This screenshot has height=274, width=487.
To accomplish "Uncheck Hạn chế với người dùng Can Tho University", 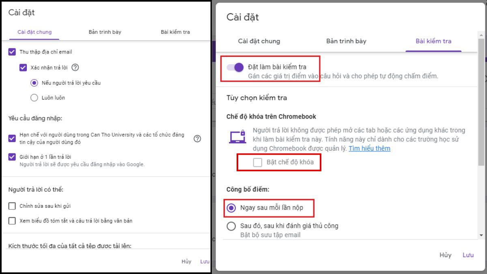I will [12, 138].
